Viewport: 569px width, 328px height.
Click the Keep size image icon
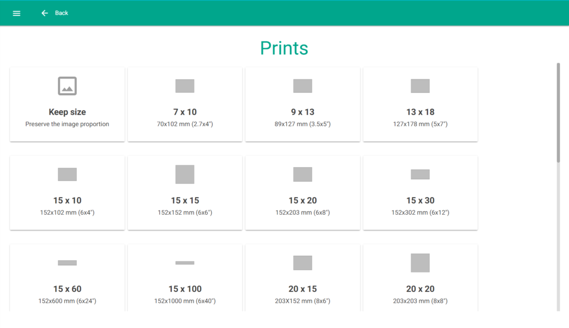coord(67,86)
